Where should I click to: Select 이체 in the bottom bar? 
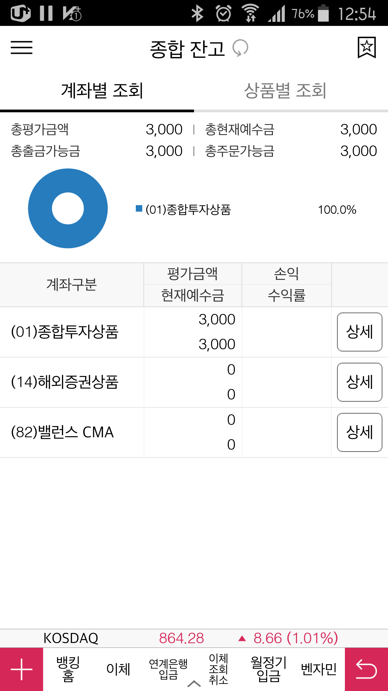(118, 669)
